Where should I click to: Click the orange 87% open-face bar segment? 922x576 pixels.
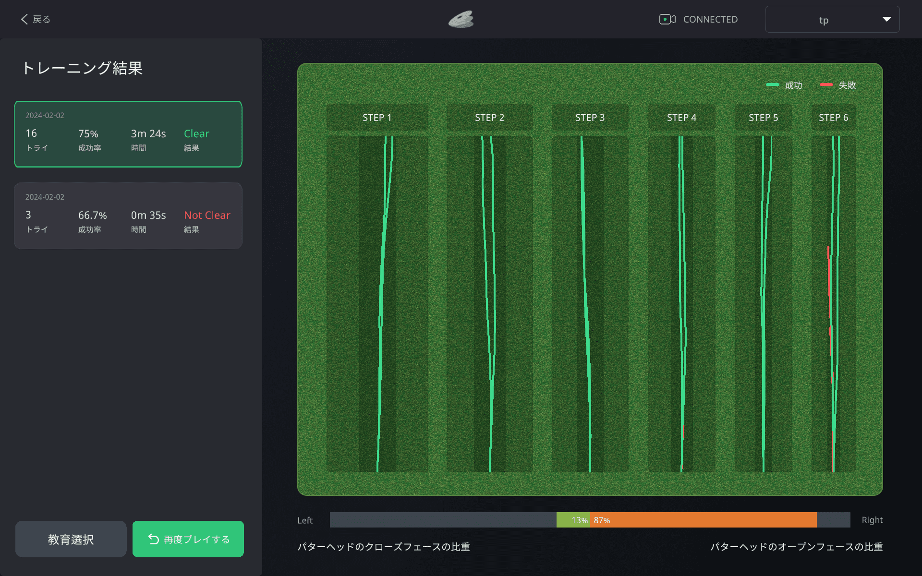(x=704, y=520)
